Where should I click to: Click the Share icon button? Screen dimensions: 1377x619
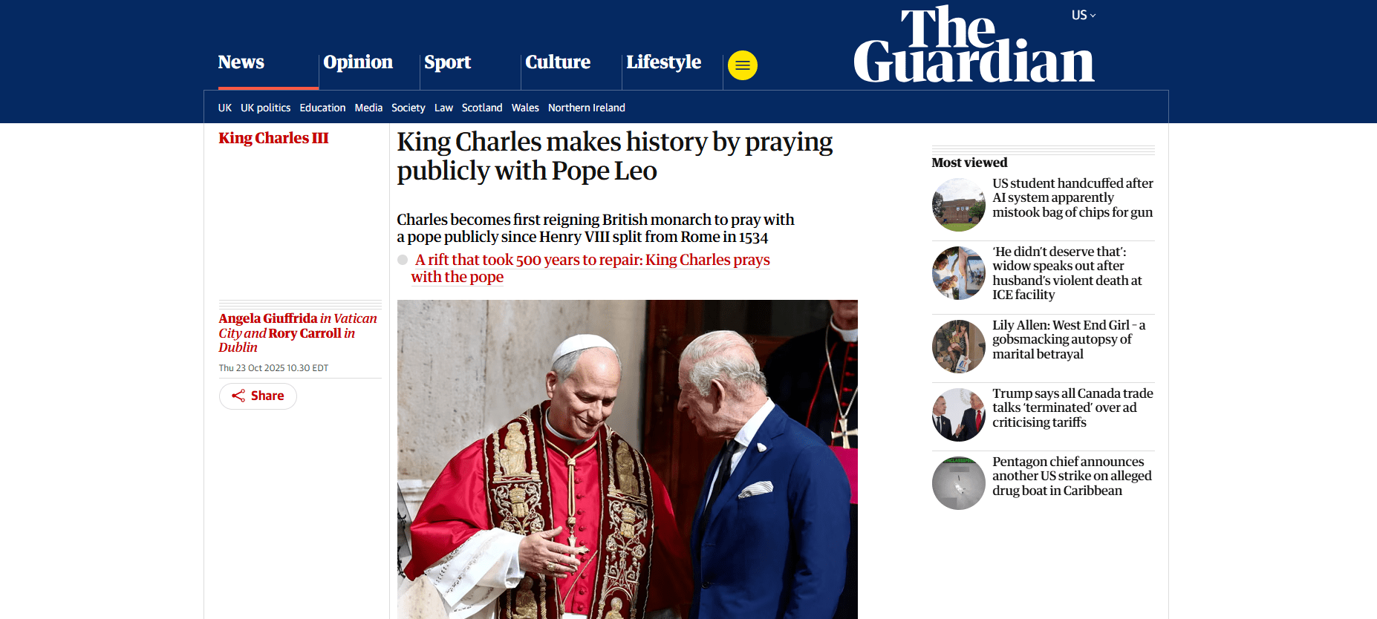click(x=258, y=396)
